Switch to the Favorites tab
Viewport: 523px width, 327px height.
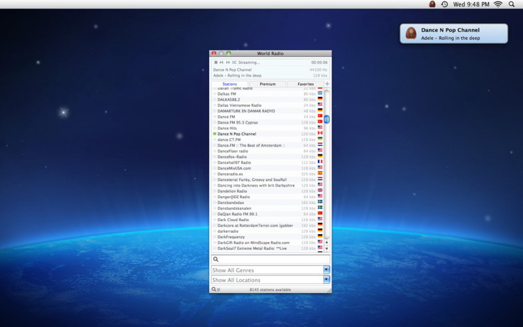pyautogui.click(x=305, y=84)
